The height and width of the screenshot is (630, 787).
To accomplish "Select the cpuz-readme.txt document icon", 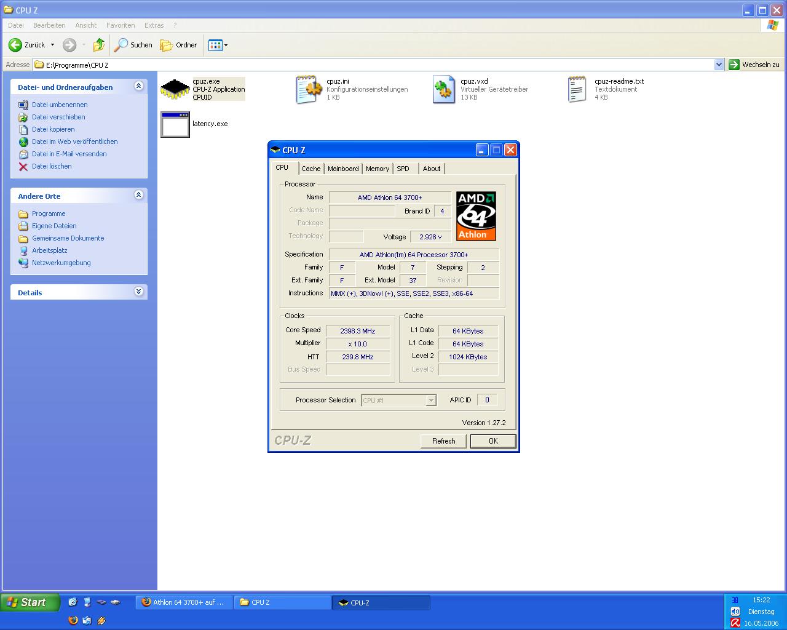I will (x=577, y=90).
